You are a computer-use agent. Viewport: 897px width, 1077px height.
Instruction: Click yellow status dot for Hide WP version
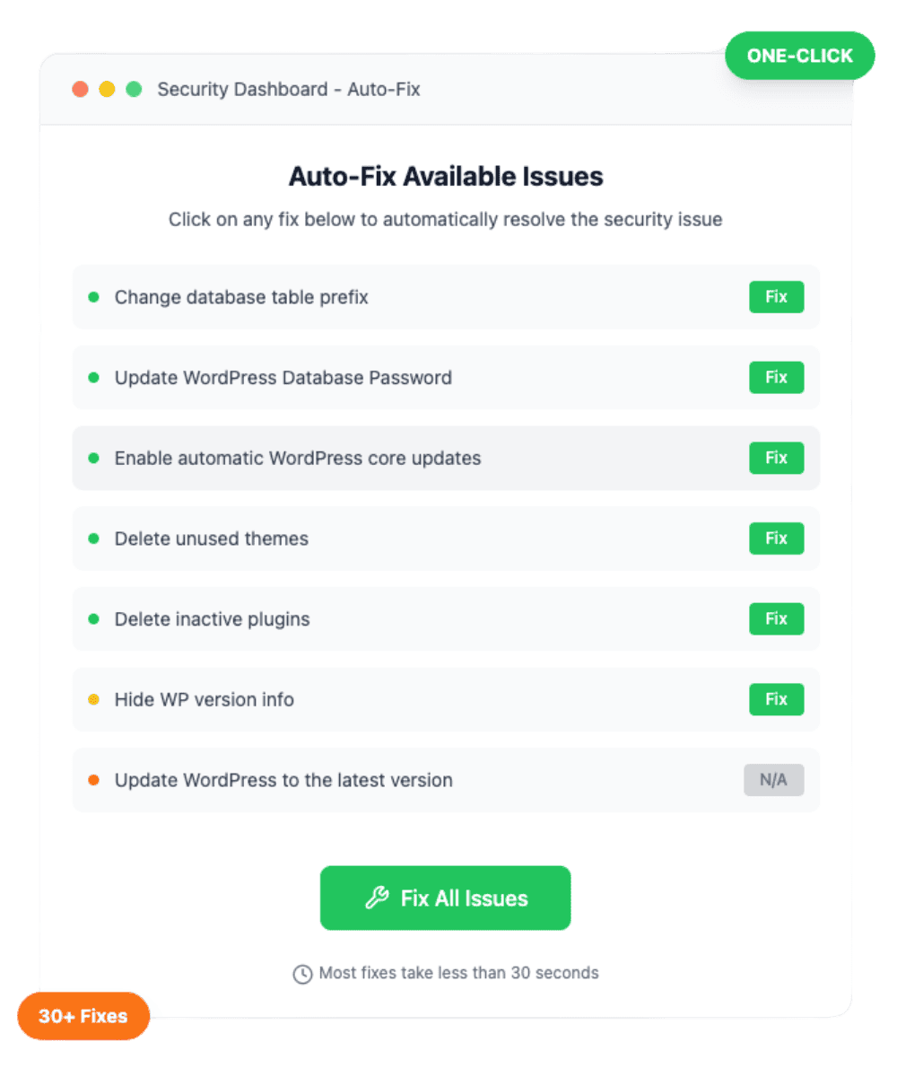pyautogui.click(x=93, y=699)
